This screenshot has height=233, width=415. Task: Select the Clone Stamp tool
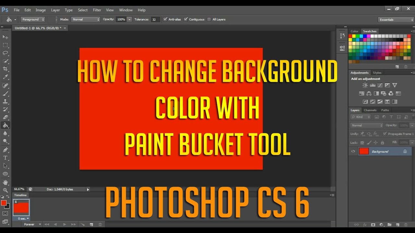5,102
